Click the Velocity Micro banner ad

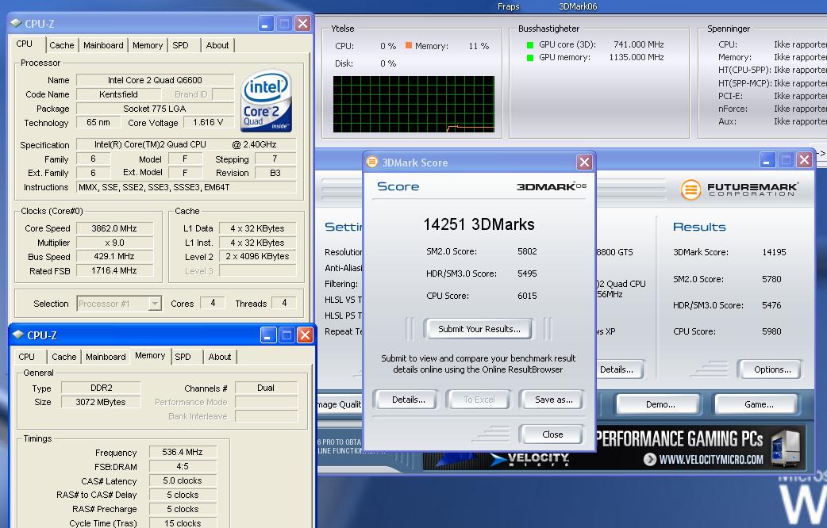click(x=614, y=448)
